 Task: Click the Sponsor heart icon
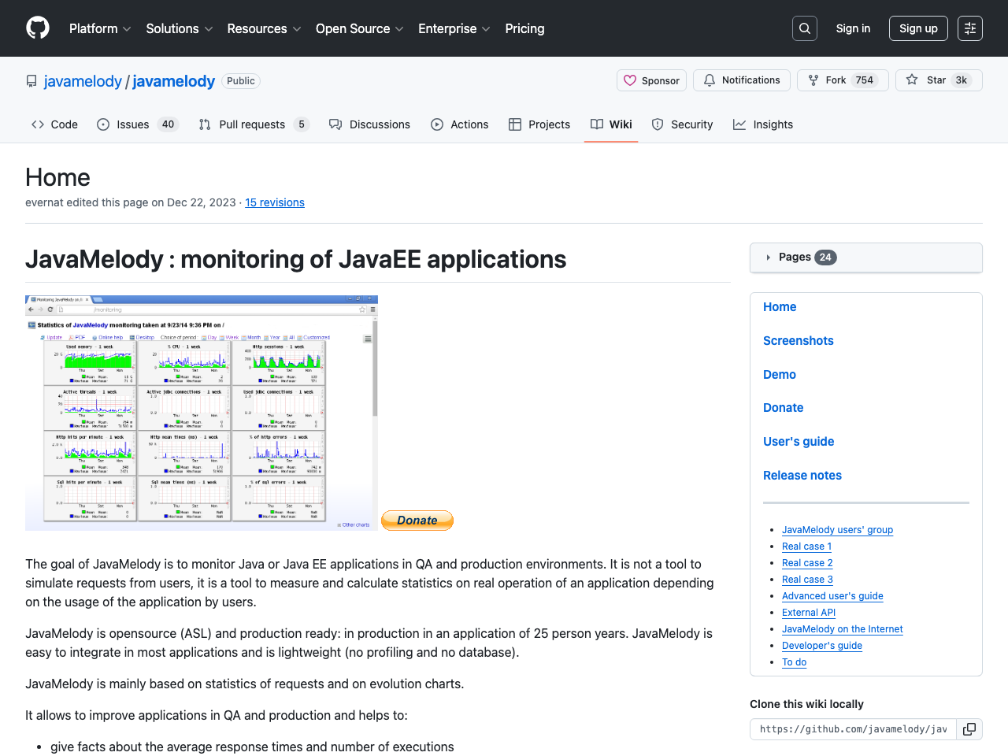[x=632, y=80]
